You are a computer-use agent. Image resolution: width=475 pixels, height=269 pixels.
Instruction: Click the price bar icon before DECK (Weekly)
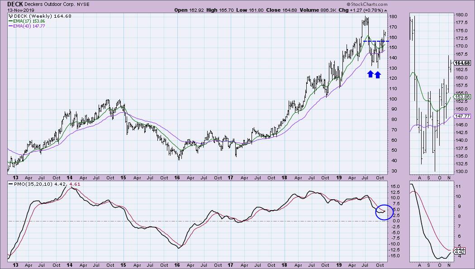(10, 16)
